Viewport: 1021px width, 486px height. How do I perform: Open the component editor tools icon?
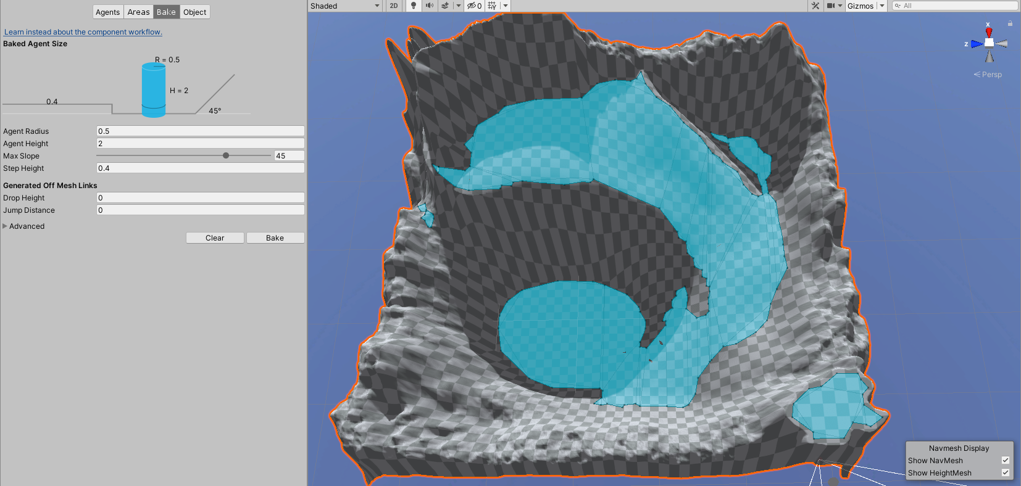click(815, 6)
